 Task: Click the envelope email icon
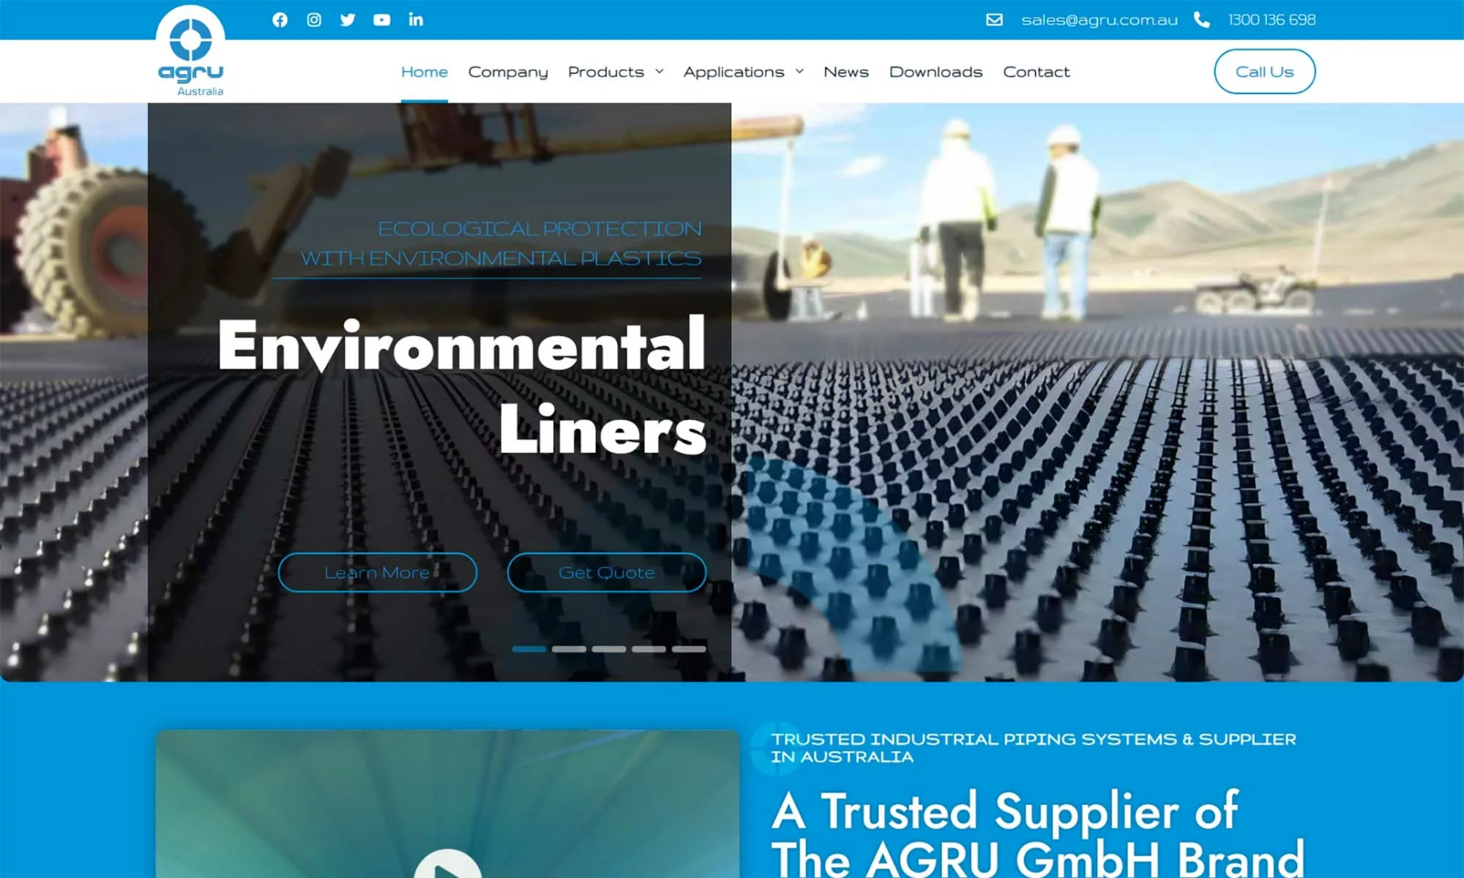pyautogui.click(x=994, y=20)
